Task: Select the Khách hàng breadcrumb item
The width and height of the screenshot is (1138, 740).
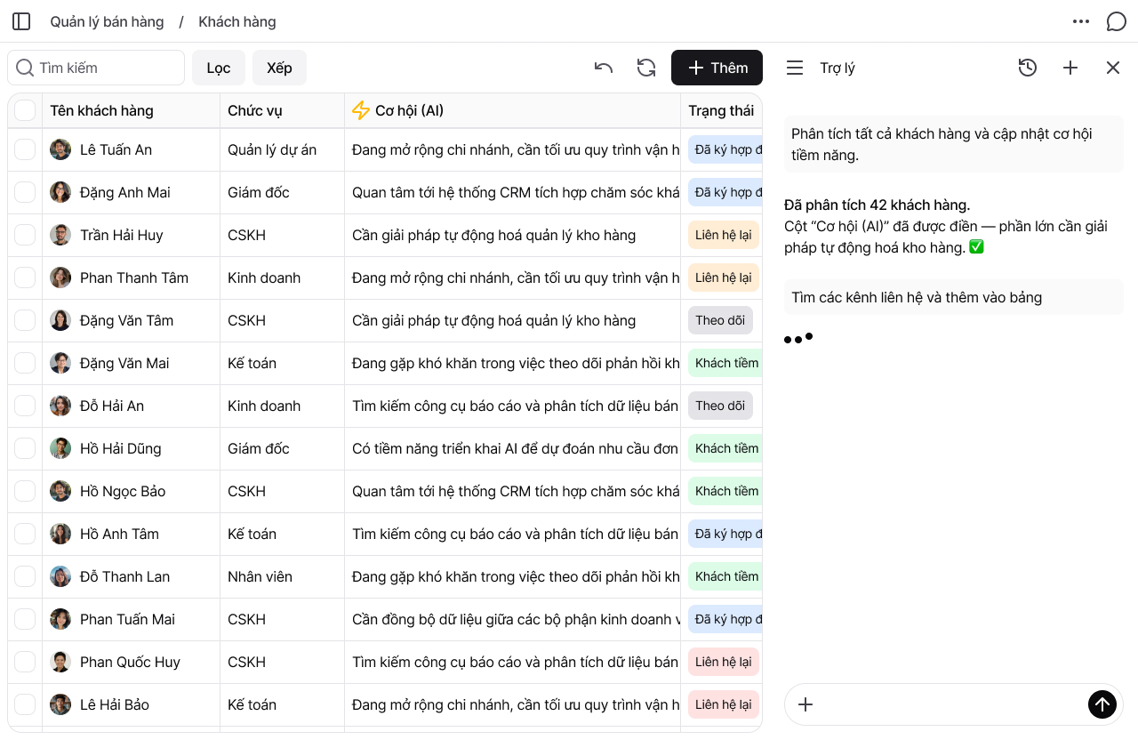Action: click(236, 21)
